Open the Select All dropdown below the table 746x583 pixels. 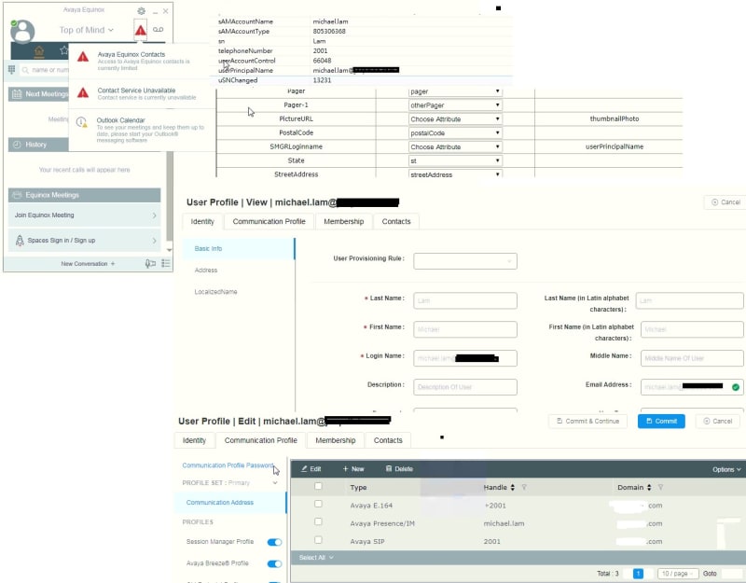316,557
